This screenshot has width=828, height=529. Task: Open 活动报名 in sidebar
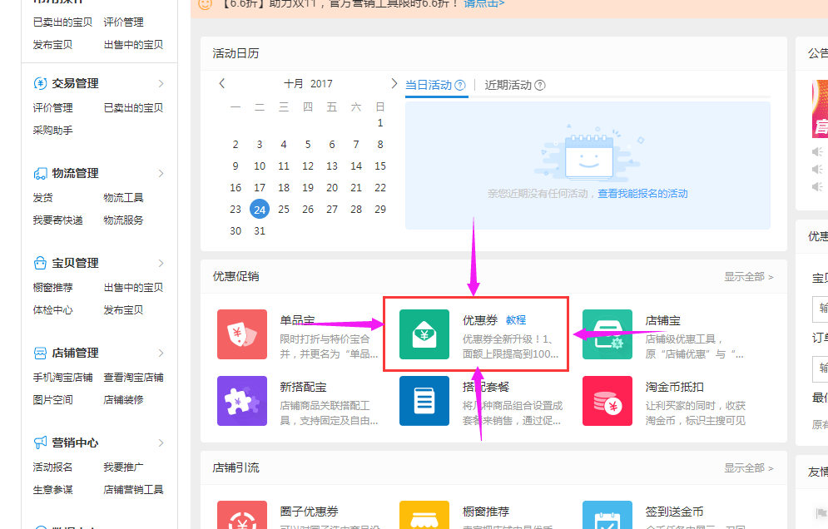coord(52,467)
